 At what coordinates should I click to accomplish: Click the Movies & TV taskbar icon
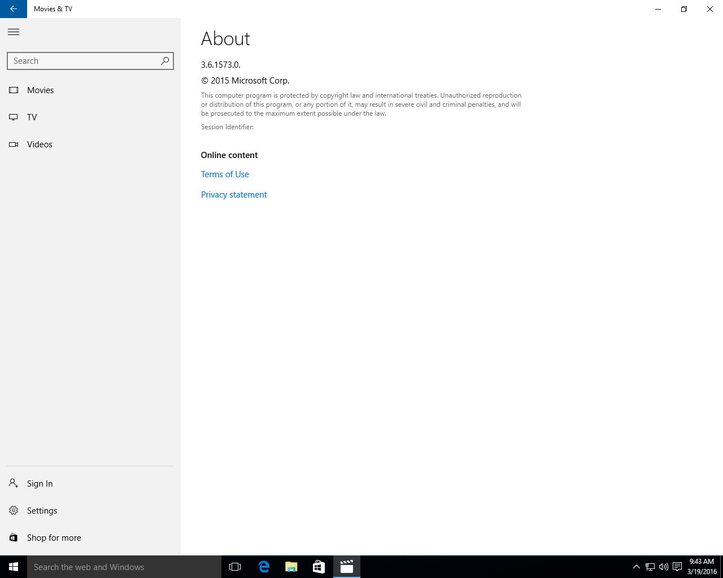tap(346, 567)
